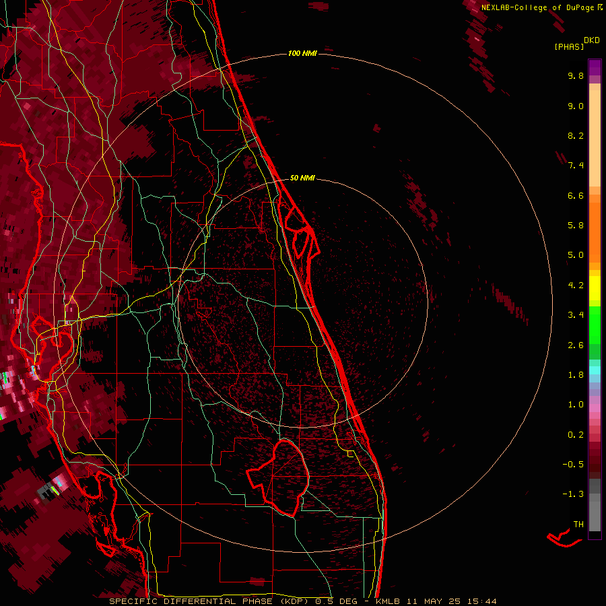Select the 1.0 legend value

point(576,405)
